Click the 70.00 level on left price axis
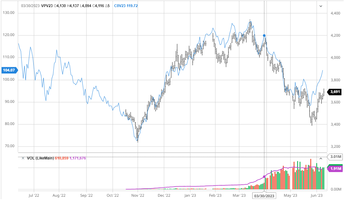352x205 pixels. [x=9, y=146]
